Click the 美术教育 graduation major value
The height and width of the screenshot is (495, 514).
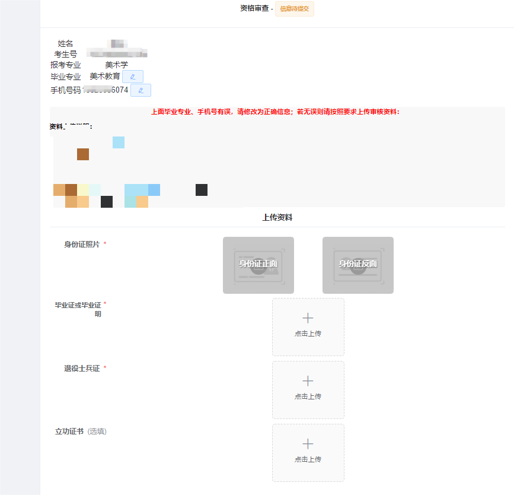[105, 77]
